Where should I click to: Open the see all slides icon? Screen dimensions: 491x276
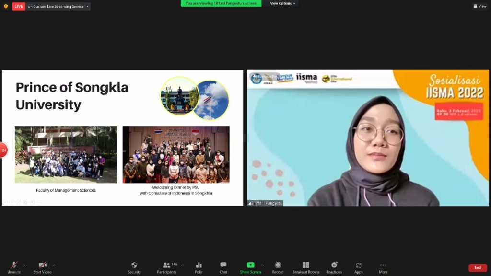(x=25, y=202)
